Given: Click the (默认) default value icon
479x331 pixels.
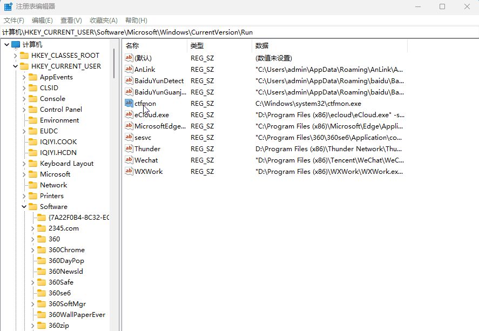Looking at the screenshot, I should pyautogui.click(x=129, y=58).
